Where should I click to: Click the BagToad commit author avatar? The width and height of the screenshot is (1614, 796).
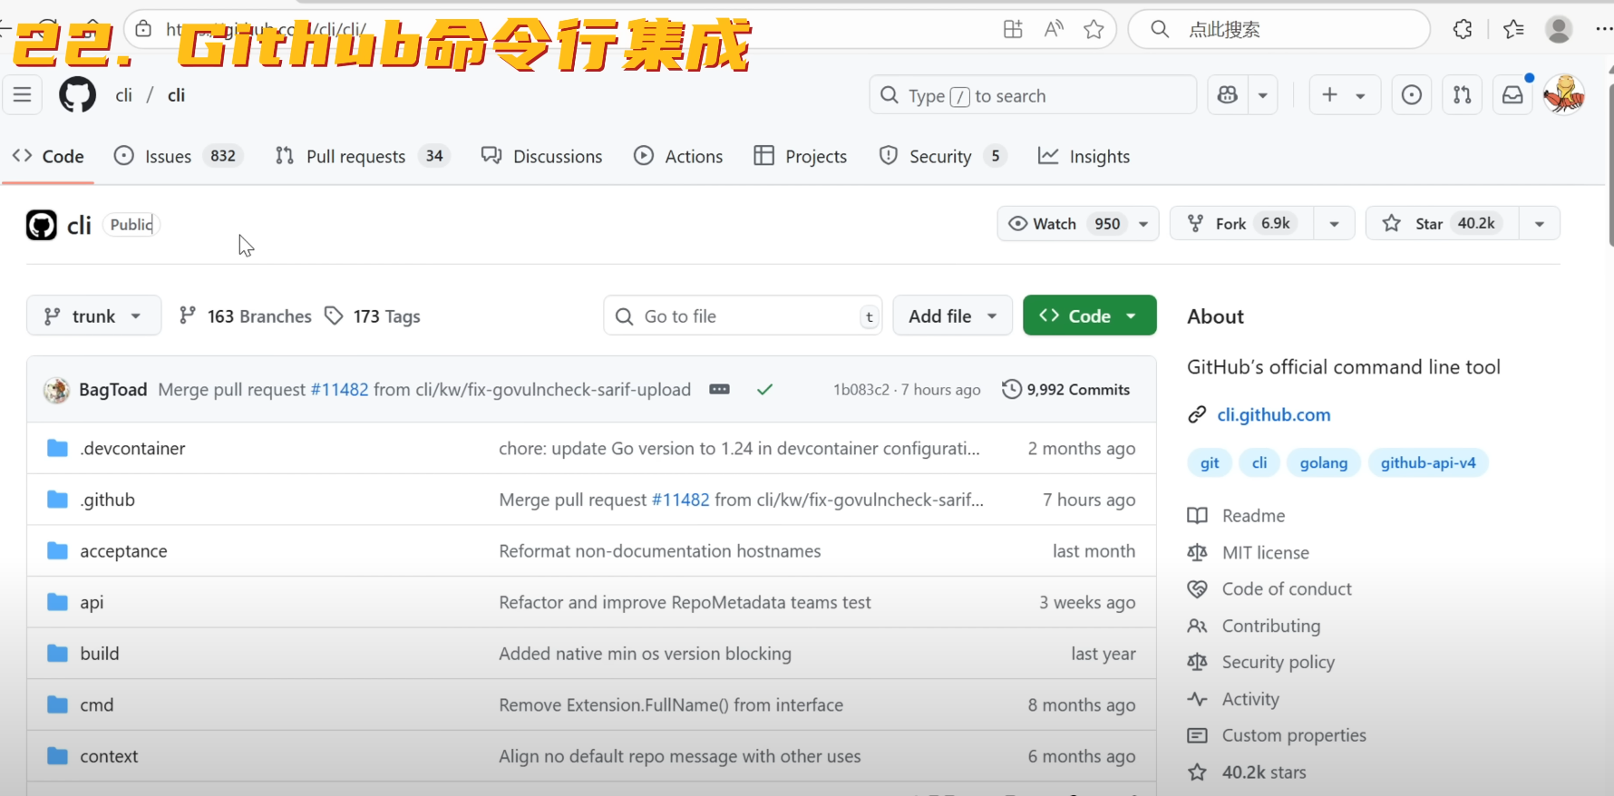coord(57,390)
